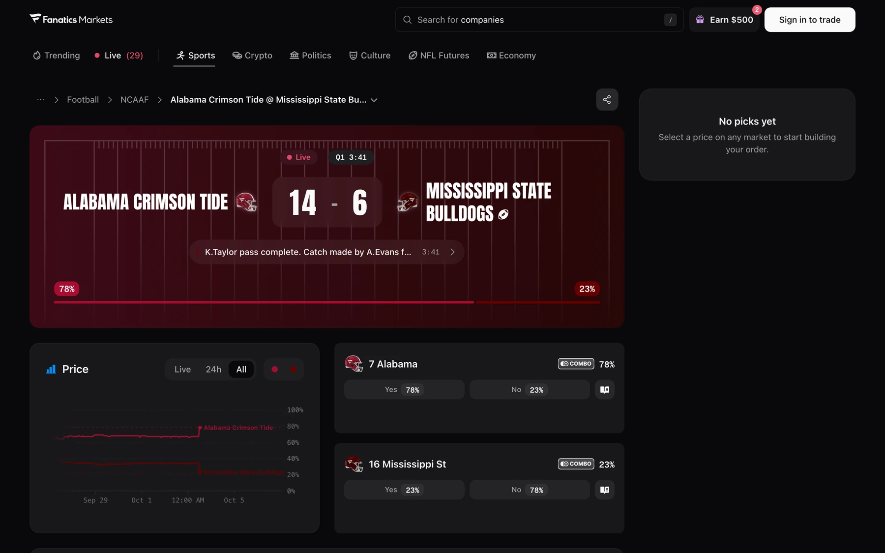
Task: Go to Football breadcrumb link
Action: click(83, 100)
